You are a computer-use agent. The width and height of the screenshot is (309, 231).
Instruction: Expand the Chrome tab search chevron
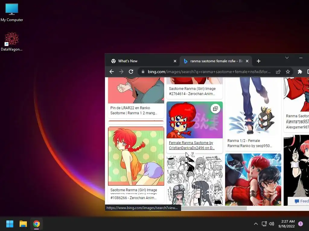coord(287,58)
